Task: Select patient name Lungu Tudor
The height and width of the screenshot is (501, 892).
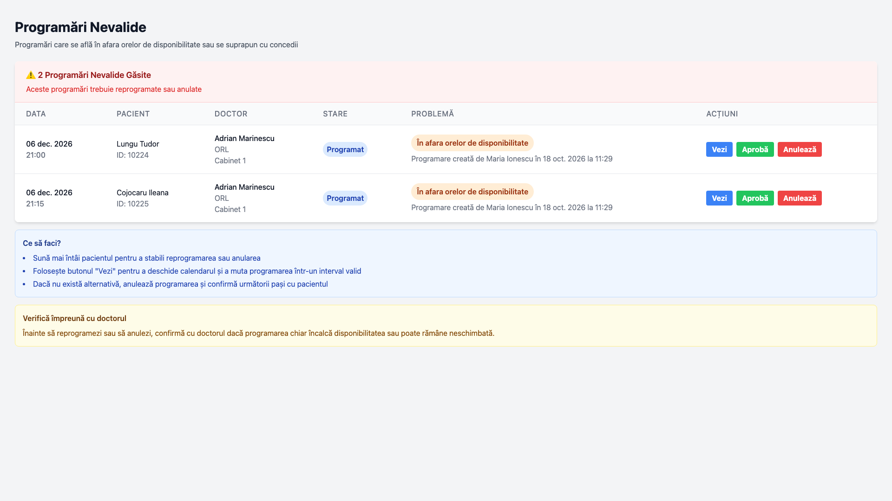Action: coord(138,144)
